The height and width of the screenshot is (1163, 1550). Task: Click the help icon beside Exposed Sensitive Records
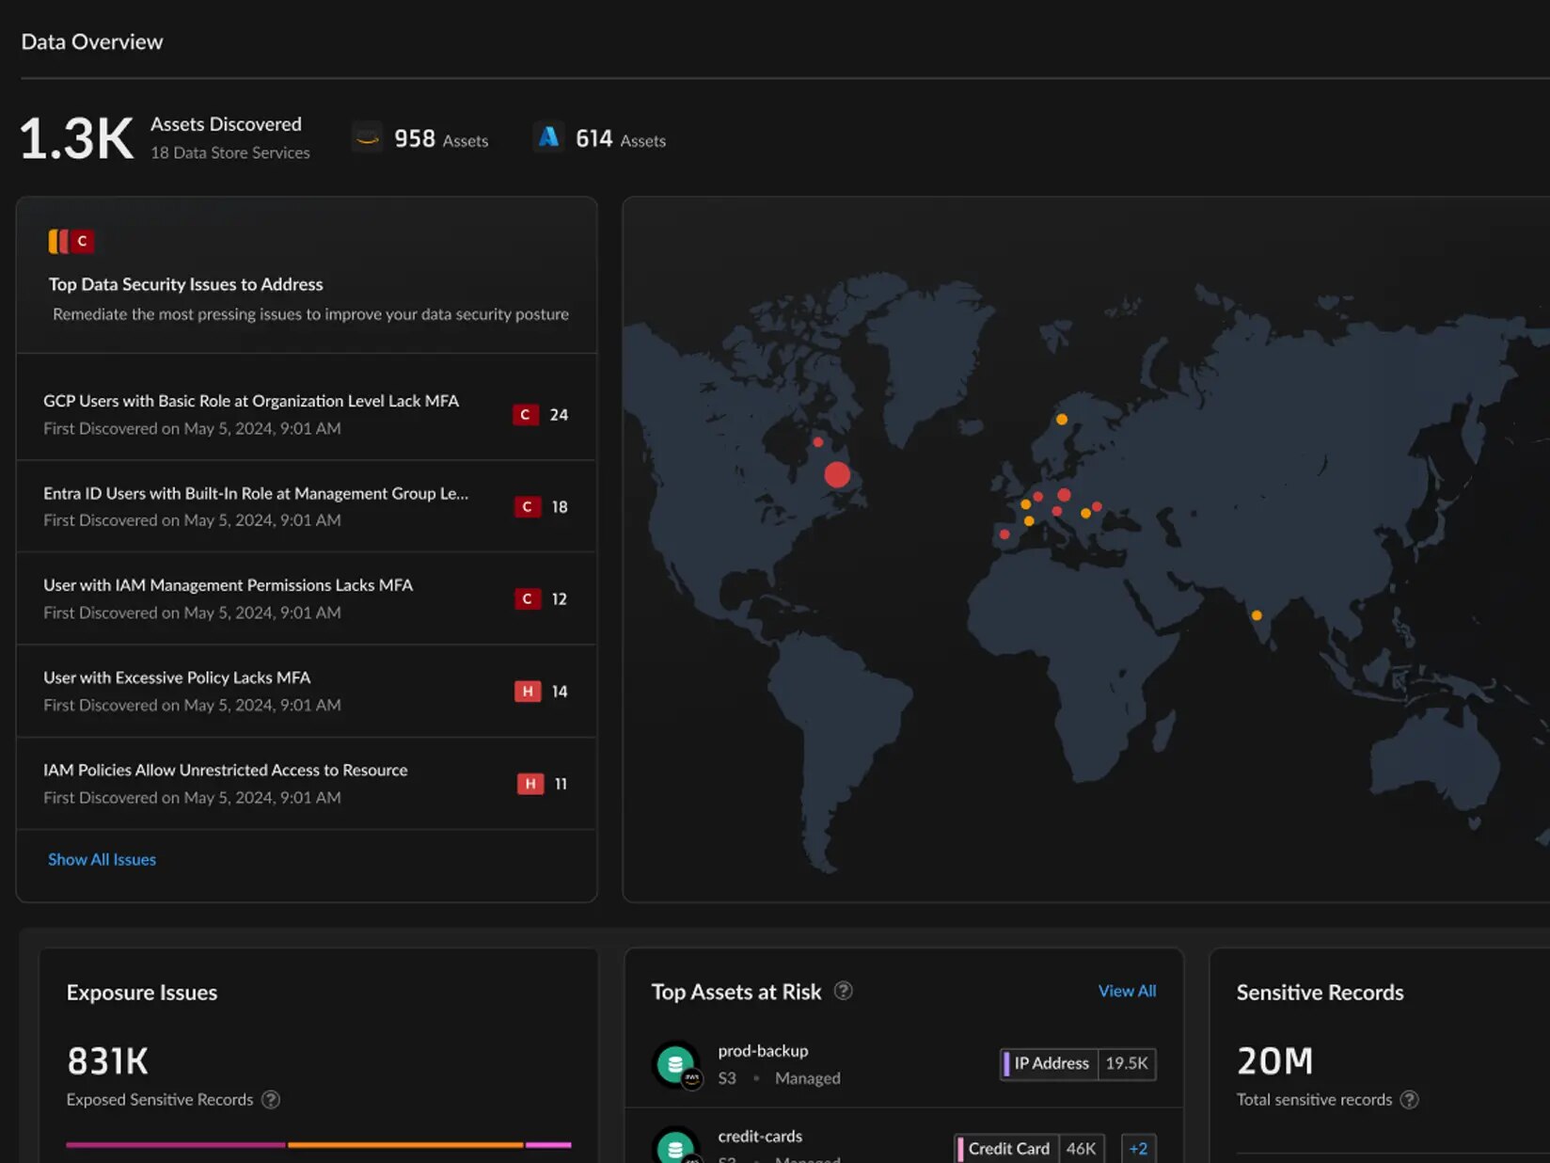pyautogui.click(x=273, y=1099)
